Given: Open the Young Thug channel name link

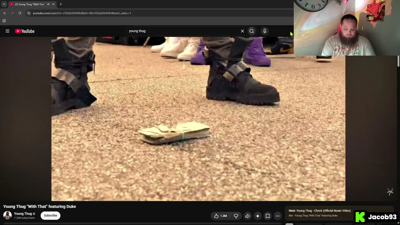Looking at the screenshot, I should [23, 214].
